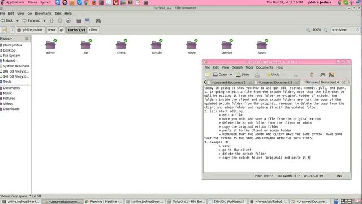Close the Unsaved Document 4 tab
This screenshot has width=362, height=204.
[x=343, y=82]
